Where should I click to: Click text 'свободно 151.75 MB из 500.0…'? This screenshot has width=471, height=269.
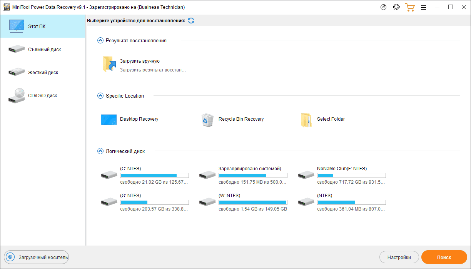click(x=252, y=182)
